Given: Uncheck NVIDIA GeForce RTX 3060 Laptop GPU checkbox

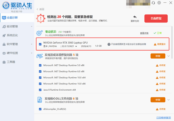Looking at the screenshot, I should (40, 44).
